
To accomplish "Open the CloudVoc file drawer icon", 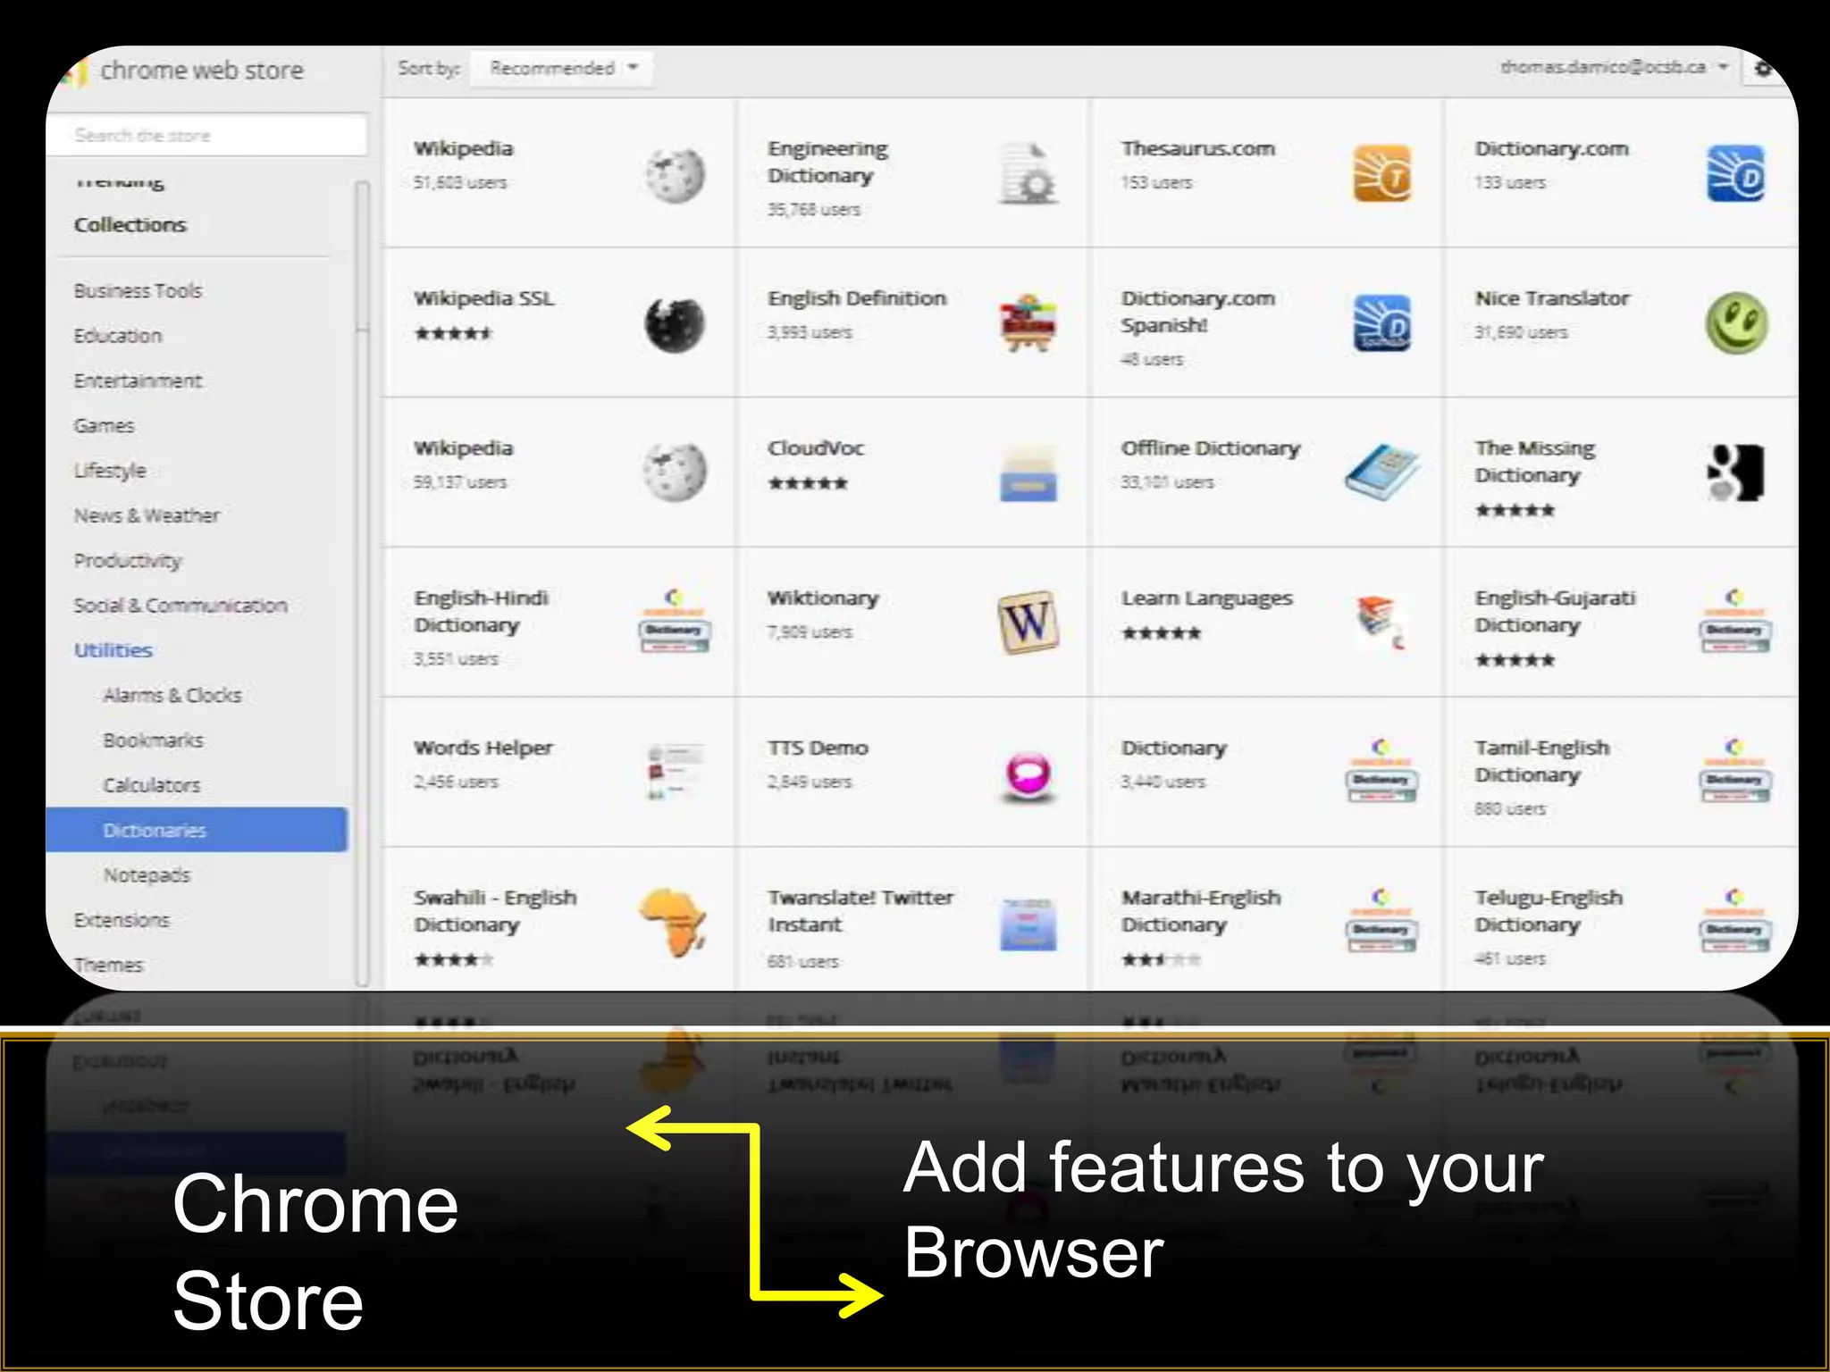I will coord(1028,474).
